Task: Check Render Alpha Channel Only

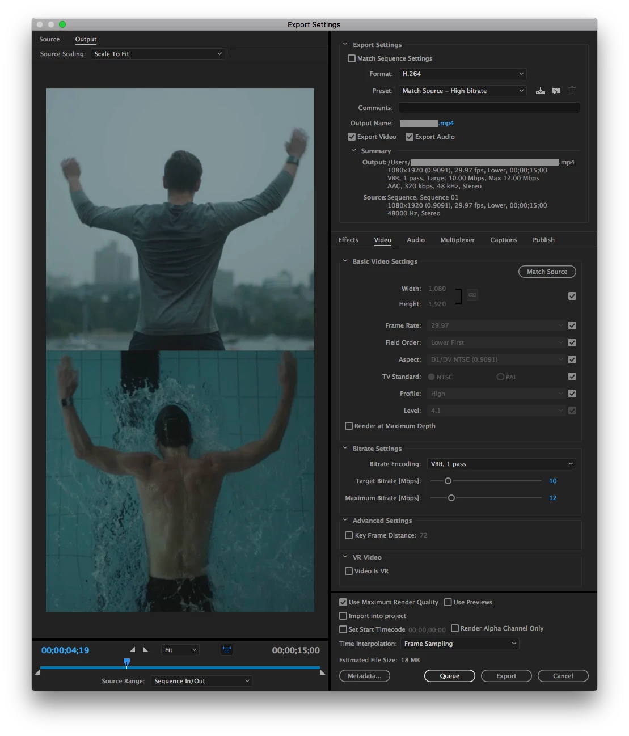Action: pos(455,628)
